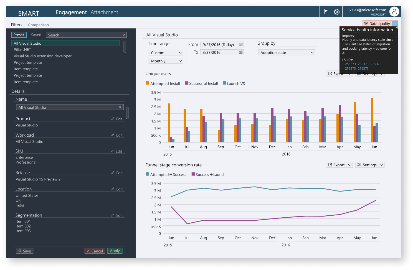The height and width of the screenshot is (270, 413).
Task: Edit the Release detail
Action: click(117, 173)
